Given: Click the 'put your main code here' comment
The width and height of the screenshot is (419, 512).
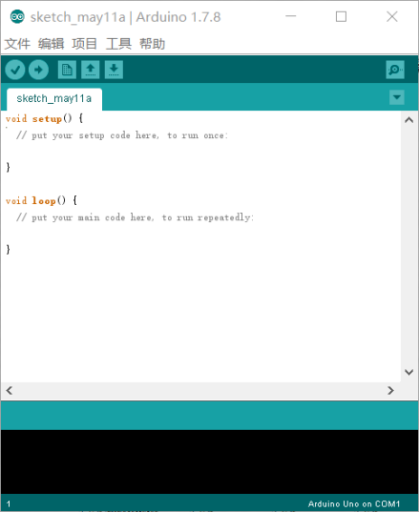Looking at the screenshot, I should (x=135, y=217).
